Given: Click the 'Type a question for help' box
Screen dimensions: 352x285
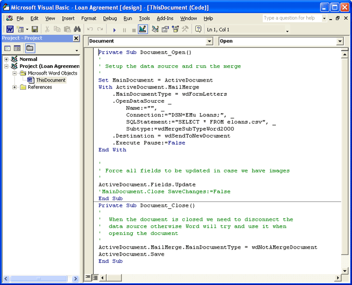Looking at the screenshot, I should pyautogui.click(x=291, y=18).
